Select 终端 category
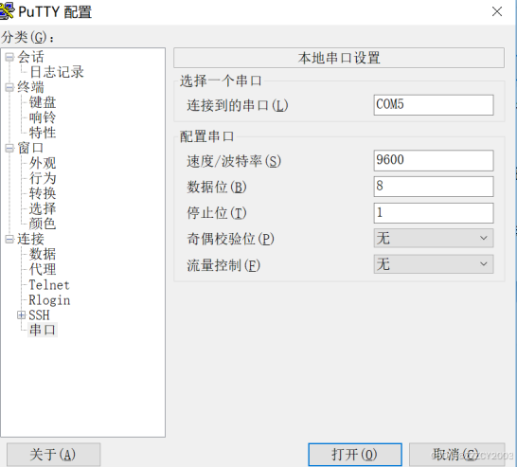This screenshot has height=467, width=517. point(30,87)
